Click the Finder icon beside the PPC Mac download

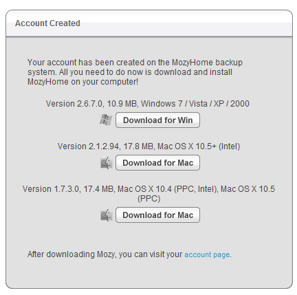pyautogui.click(x=107, y=215)
